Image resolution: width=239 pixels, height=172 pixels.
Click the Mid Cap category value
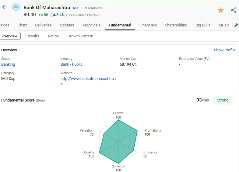8,79
